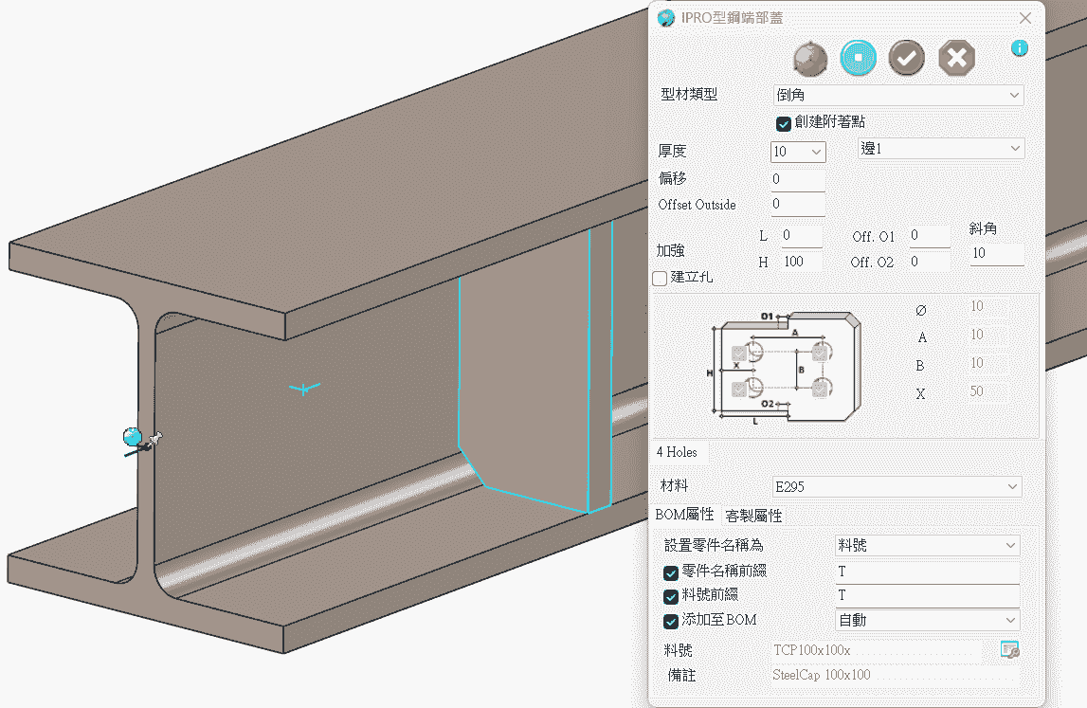
Task: Toggle 零件名稱前綴 checkbox
Action: [x=670, y=572]
